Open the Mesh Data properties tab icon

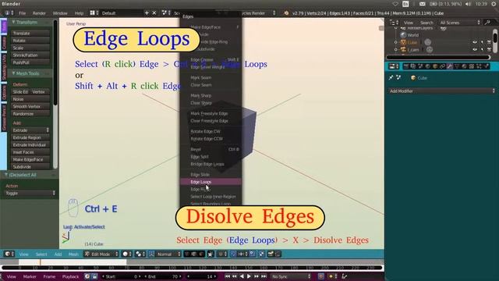click(x=457, y=66)
